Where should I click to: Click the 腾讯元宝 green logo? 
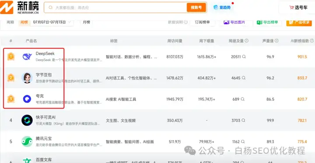pos(27,142)
